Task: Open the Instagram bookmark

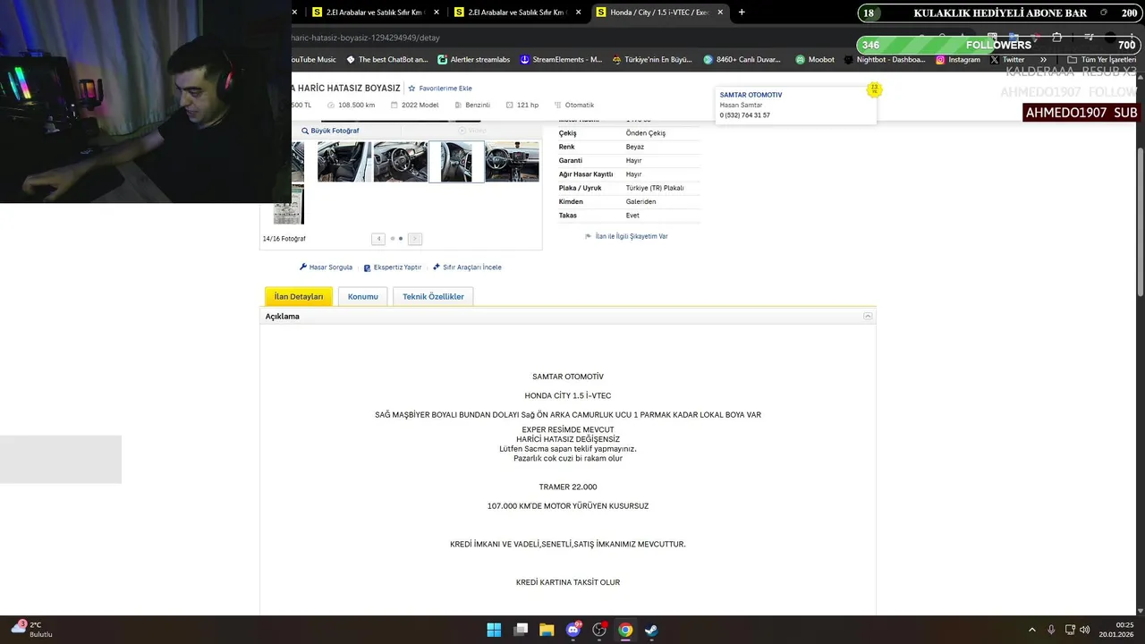Action: coord(957,60)
